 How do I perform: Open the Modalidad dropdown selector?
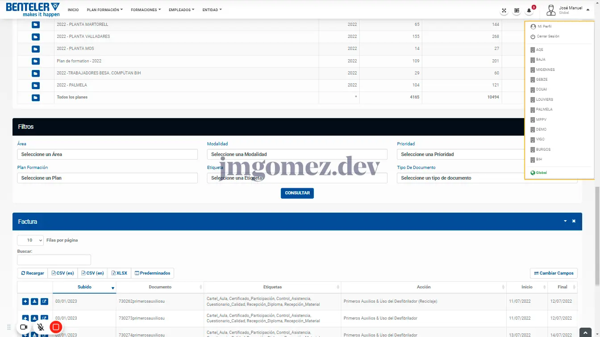[x=297, y=154]
